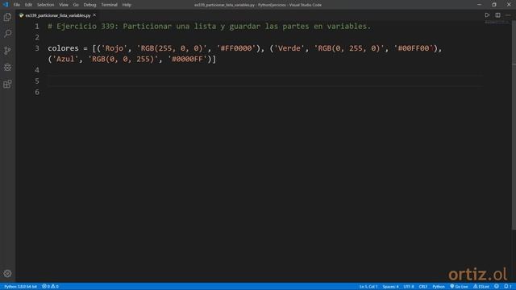Click the 'RGB(255, 0, 0)' string
Image resolution: width=516 pixels, height=290 pixels.
coord(172,48)
